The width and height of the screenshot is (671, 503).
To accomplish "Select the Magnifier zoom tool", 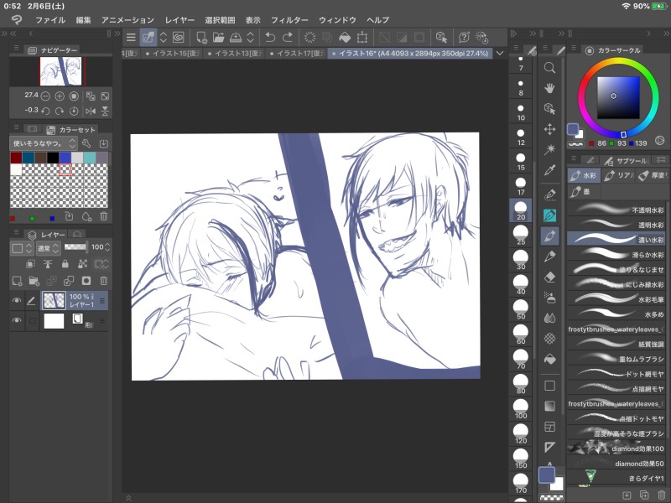I will 550,68.
